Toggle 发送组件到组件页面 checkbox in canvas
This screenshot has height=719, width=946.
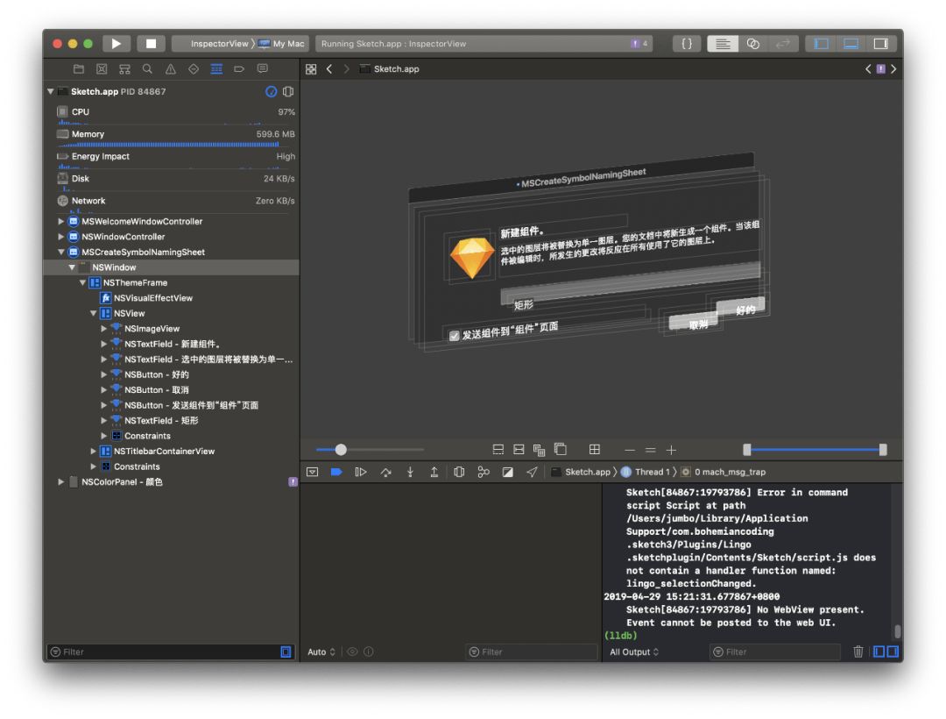(x=455, y=336)
